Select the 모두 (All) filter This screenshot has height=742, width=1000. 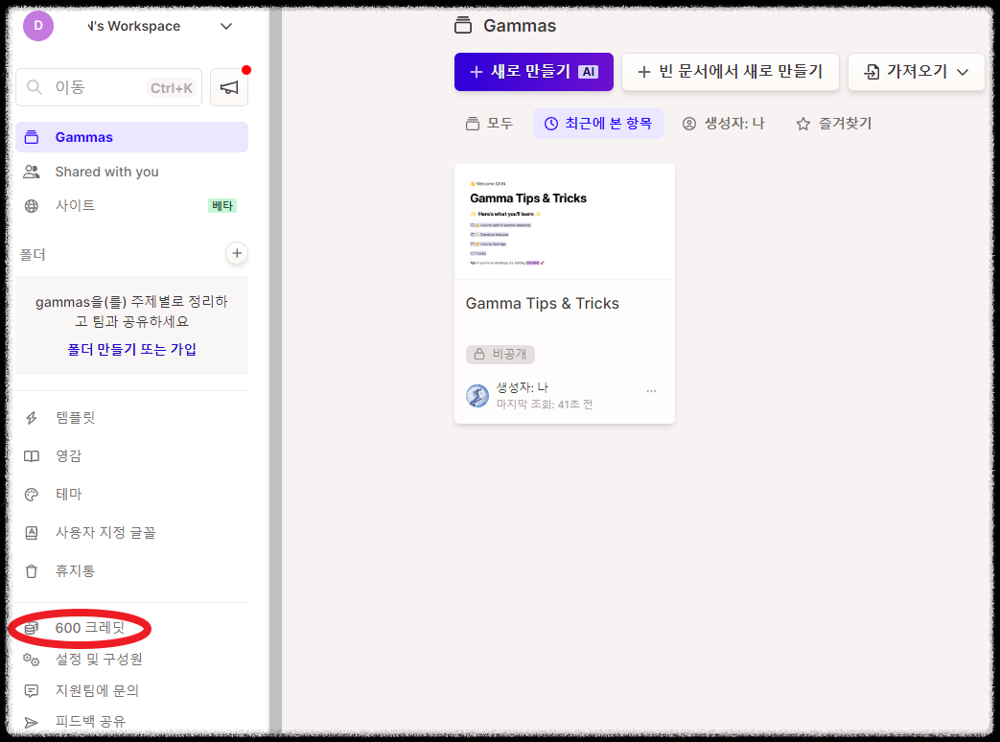point(489,123)
